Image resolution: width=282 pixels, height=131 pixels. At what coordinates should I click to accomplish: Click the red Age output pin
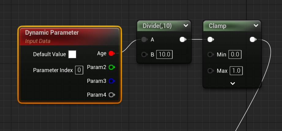112,53
